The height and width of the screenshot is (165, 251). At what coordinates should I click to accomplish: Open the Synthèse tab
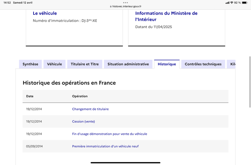pyautogui.click(x=30, y=64)
